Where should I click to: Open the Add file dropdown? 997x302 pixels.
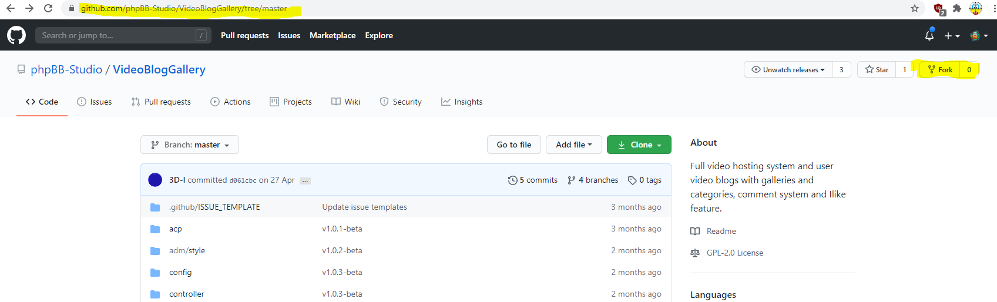[x=573, y=145]
